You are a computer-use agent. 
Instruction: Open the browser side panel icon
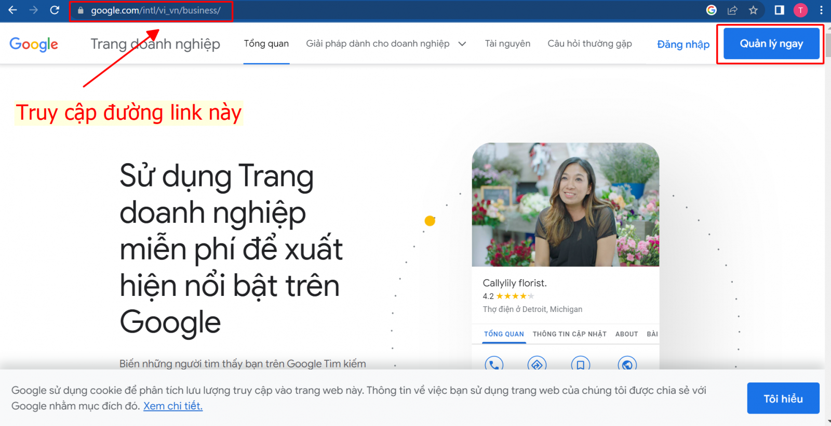(779, 10)
